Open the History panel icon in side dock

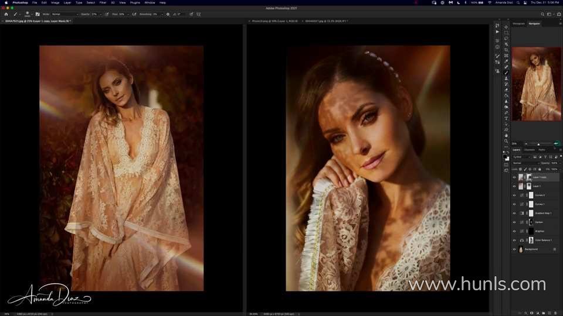tap(497, 26)
